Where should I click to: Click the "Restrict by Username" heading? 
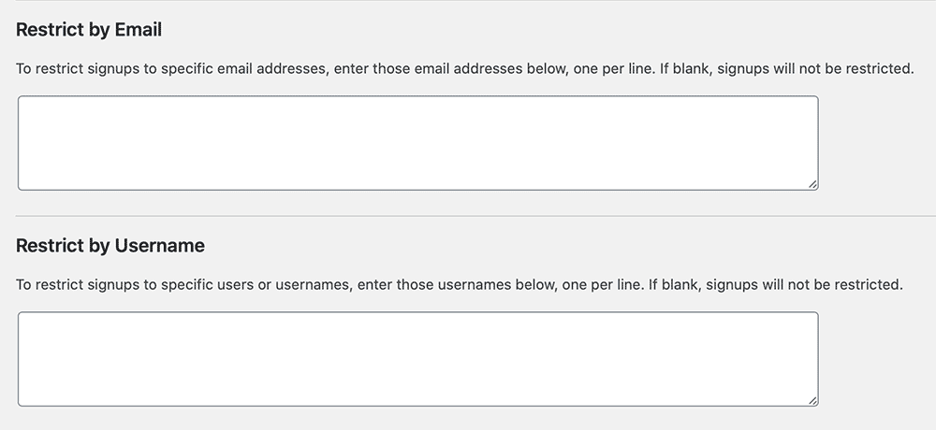pos(110,246)
